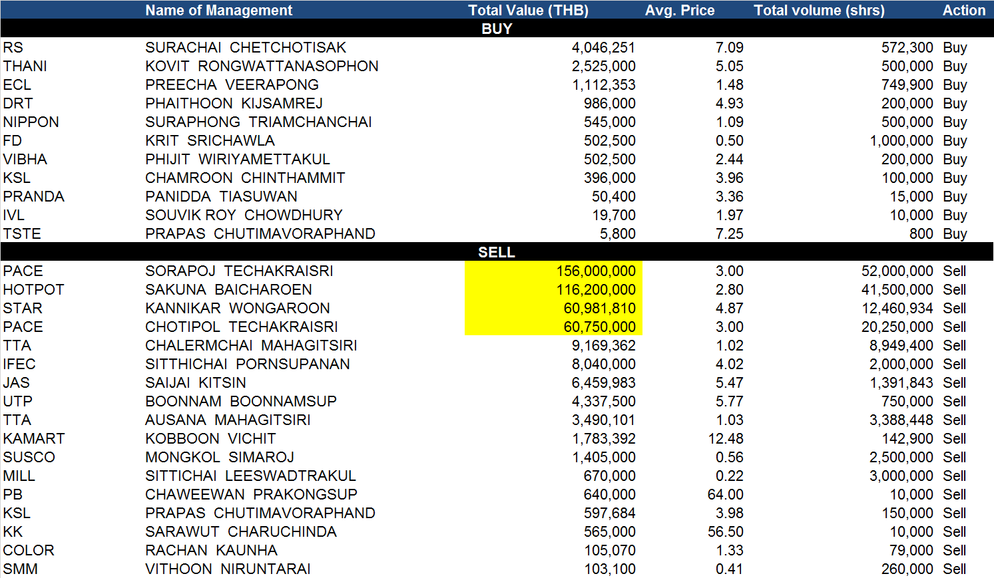This screenshot has height=578, width=994.
Task: Select the BUY section header
Action: [x=497, y=29]
